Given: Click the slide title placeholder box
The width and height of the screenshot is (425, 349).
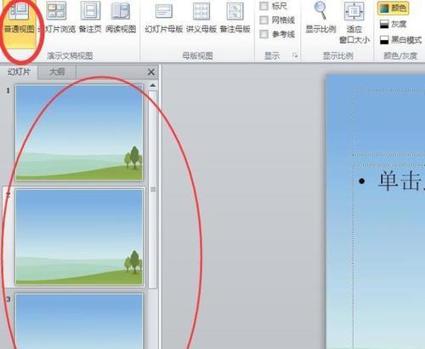Looking at the screenshot, I should tap(388, 122).
